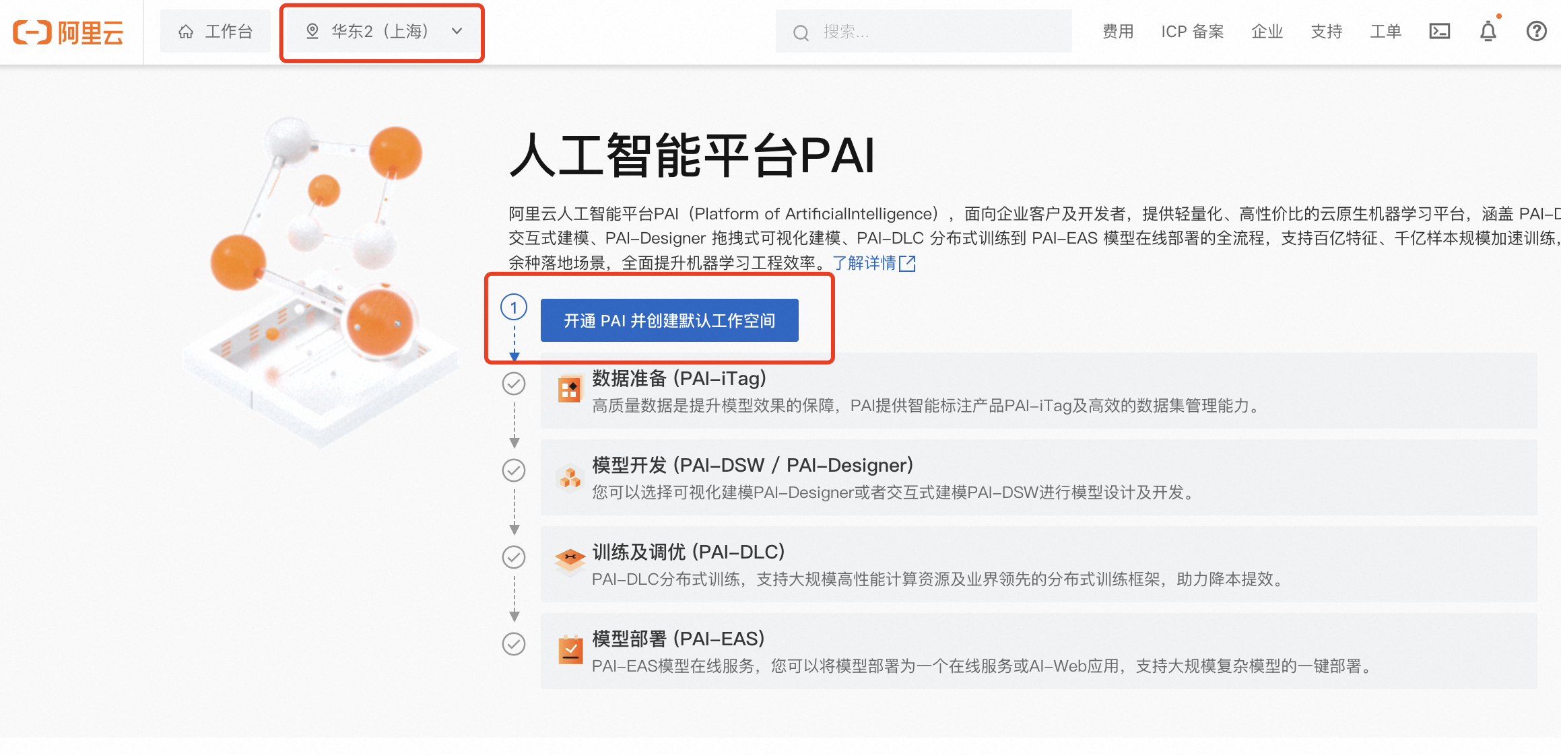Open the 工作台 home button
This screenshot has height=755, width=1561.
point(215,32)
